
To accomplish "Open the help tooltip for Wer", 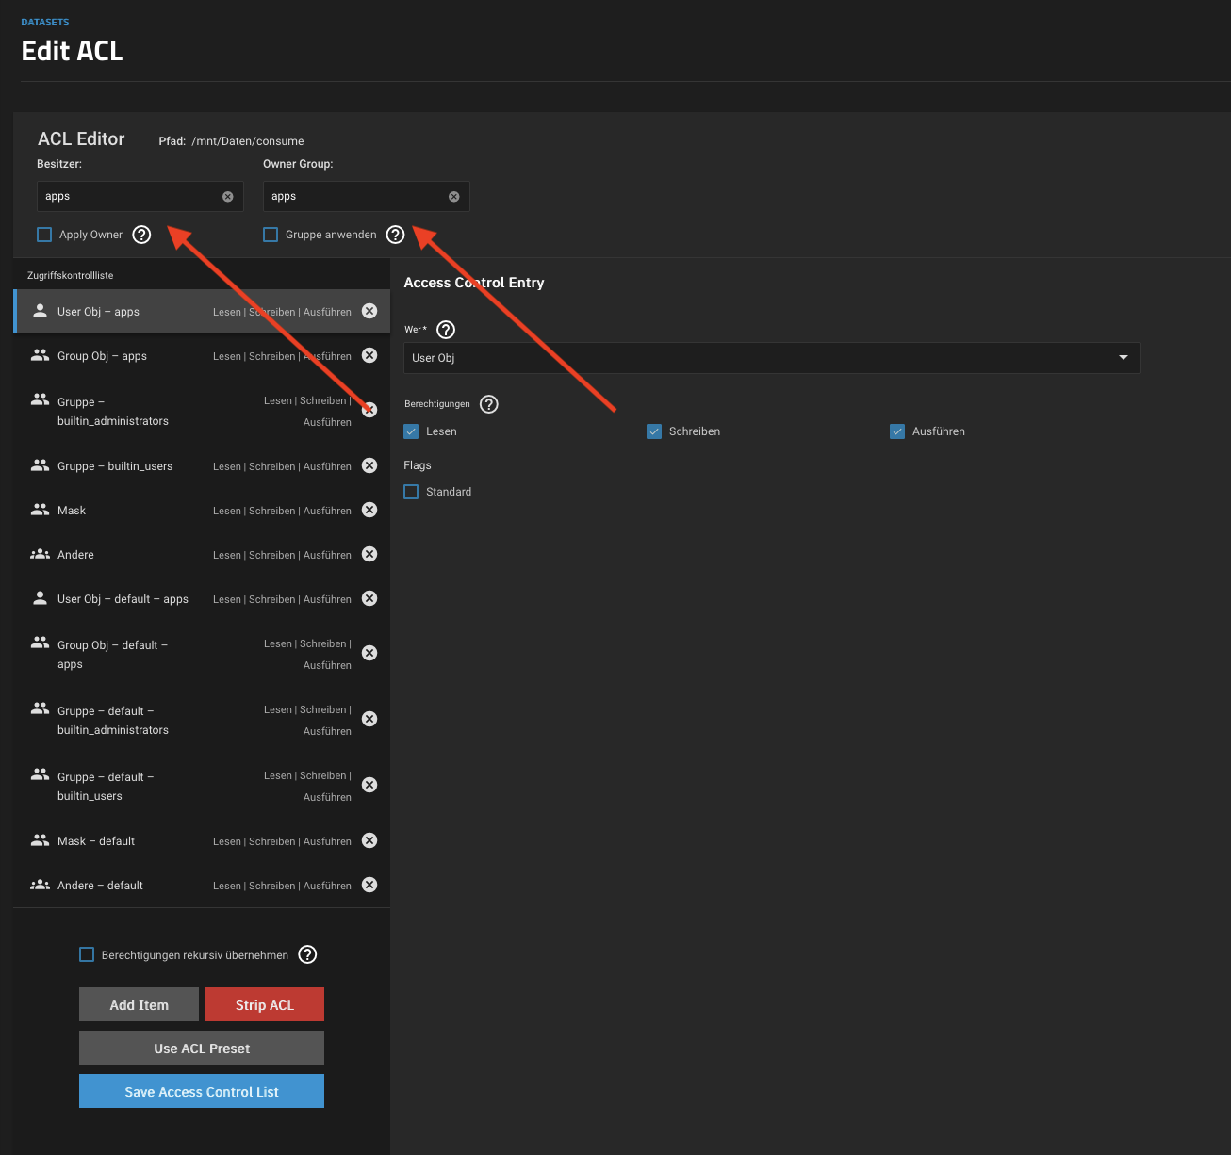I will pos(446,330).
